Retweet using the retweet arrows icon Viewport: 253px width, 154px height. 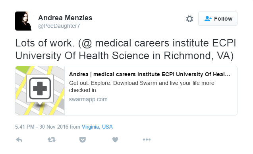pos(52,140)
